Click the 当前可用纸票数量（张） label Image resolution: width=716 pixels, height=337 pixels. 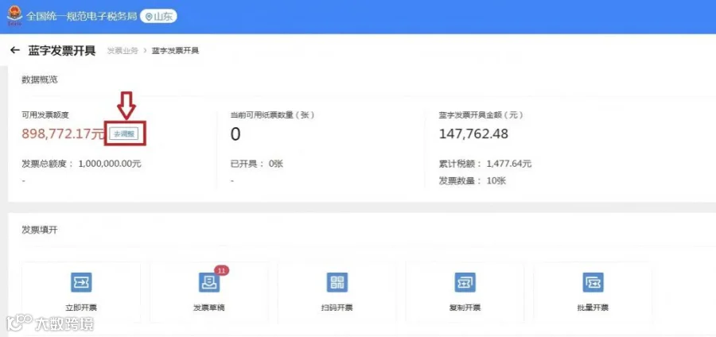273,115
